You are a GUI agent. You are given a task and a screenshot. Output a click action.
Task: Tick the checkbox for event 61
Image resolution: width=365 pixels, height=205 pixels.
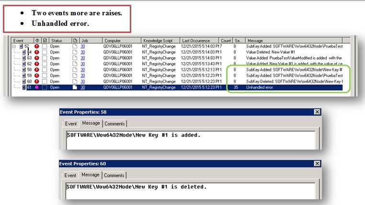[45, 87]
